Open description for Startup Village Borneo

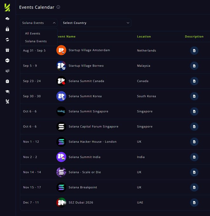click(x=194, y=66)
